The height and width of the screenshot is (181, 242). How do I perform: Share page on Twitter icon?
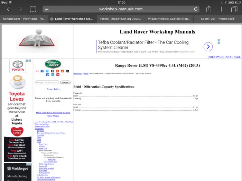tap(47, 71)
